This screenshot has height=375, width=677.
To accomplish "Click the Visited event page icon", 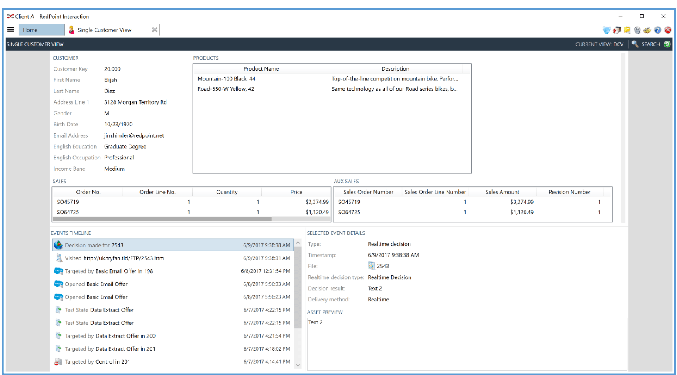I will (x=58, y=258).
